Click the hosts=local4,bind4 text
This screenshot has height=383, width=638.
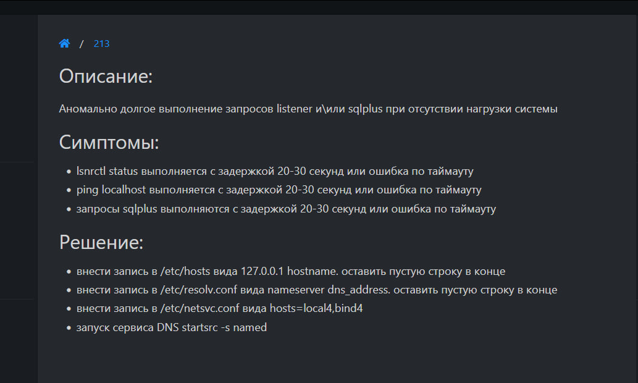click(x=316, y=308)
